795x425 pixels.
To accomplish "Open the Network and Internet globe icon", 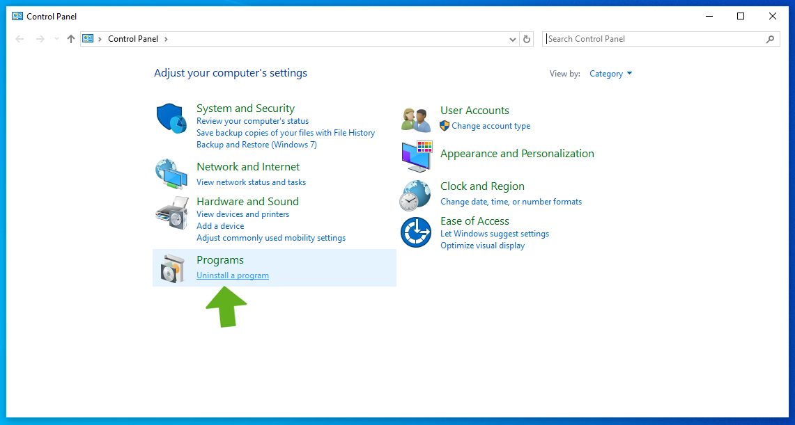I will [x=170, y=174].
